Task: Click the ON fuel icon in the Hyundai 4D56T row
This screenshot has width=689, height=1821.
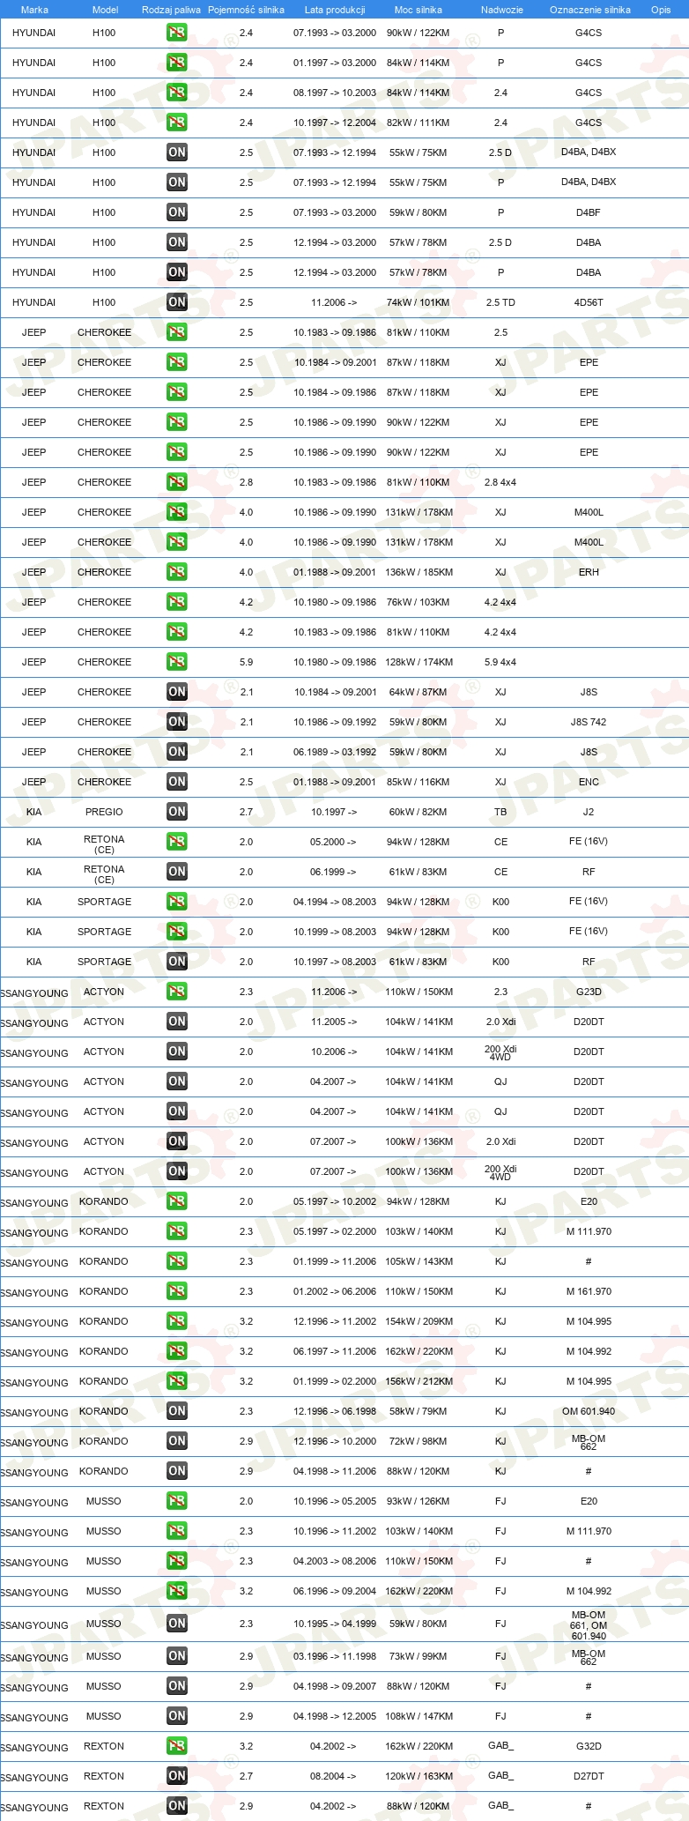Action: click(x=177, y=302)
